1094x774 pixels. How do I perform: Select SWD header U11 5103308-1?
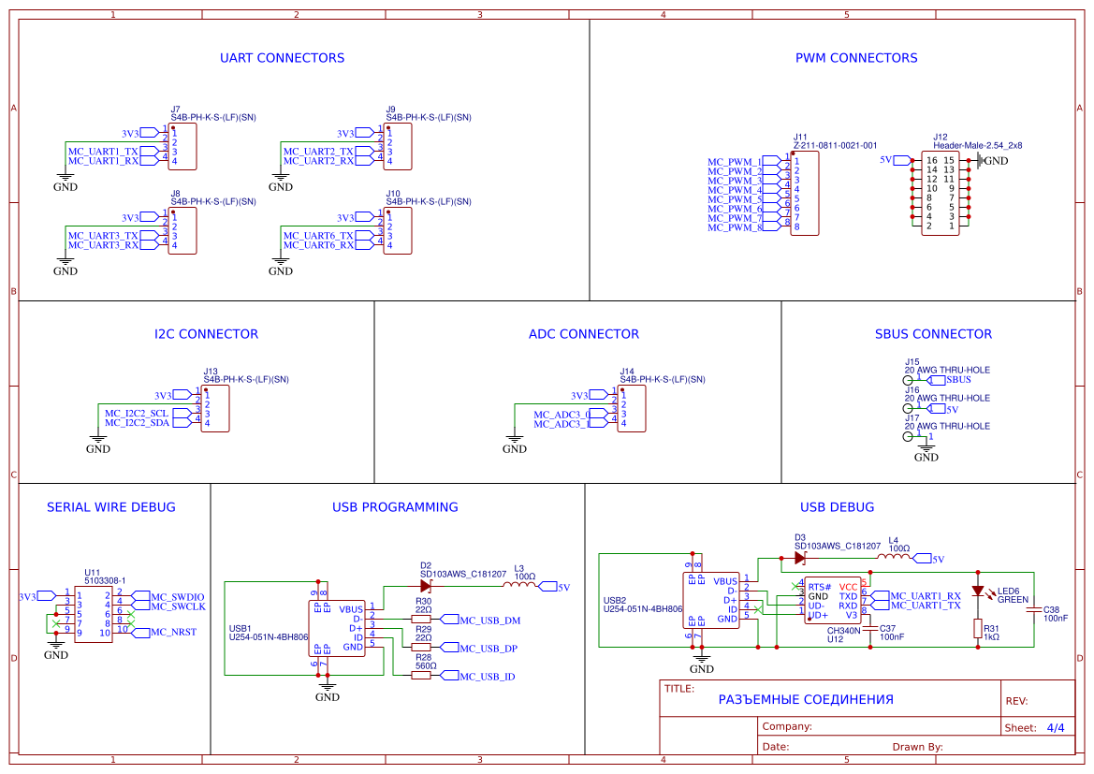pyautogui.click(x=94, y=613)
